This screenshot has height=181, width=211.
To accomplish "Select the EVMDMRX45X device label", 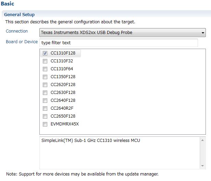I will click(65, 124).
